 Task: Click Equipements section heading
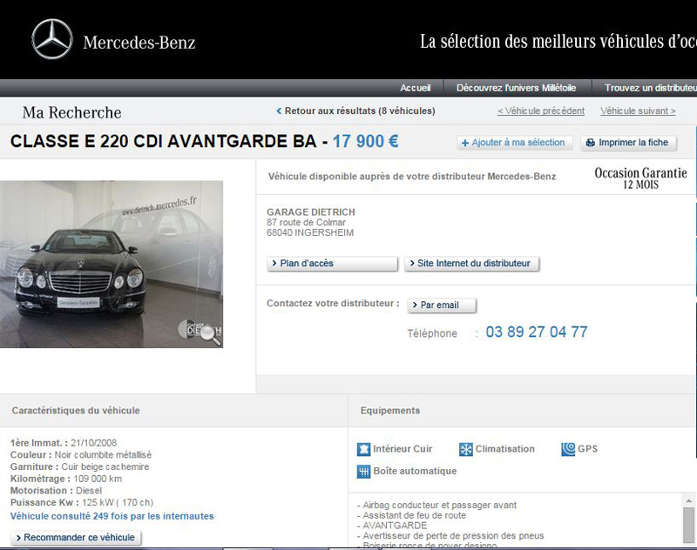[x=389, y=411]
